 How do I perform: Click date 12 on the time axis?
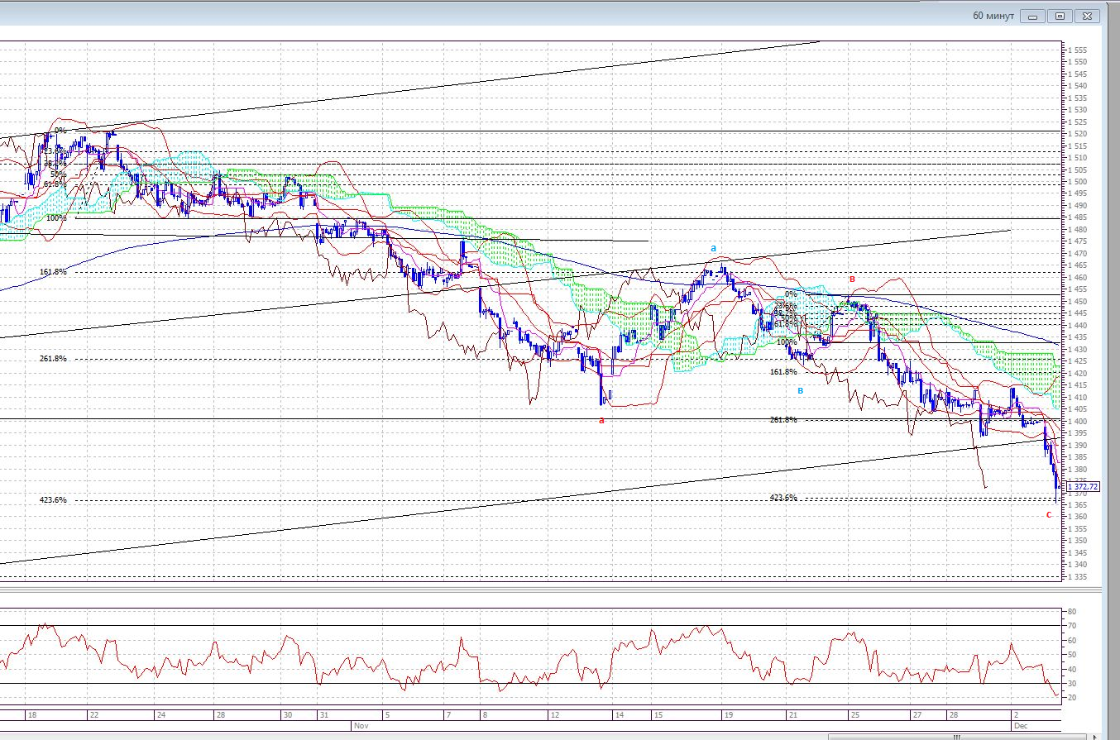point(554,714)
